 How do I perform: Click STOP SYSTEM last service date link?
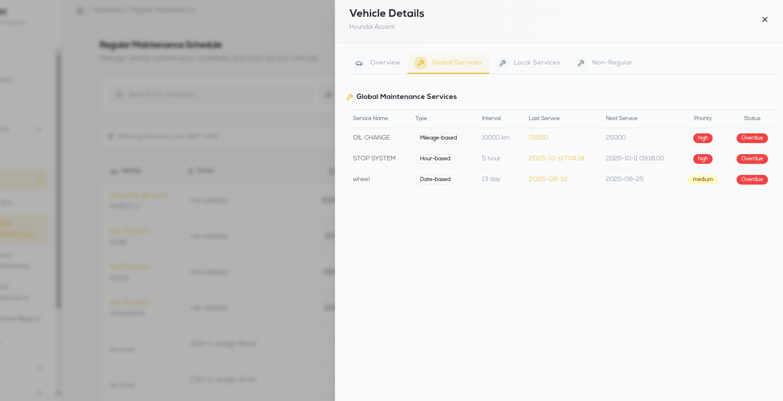(x=556, y=159)
